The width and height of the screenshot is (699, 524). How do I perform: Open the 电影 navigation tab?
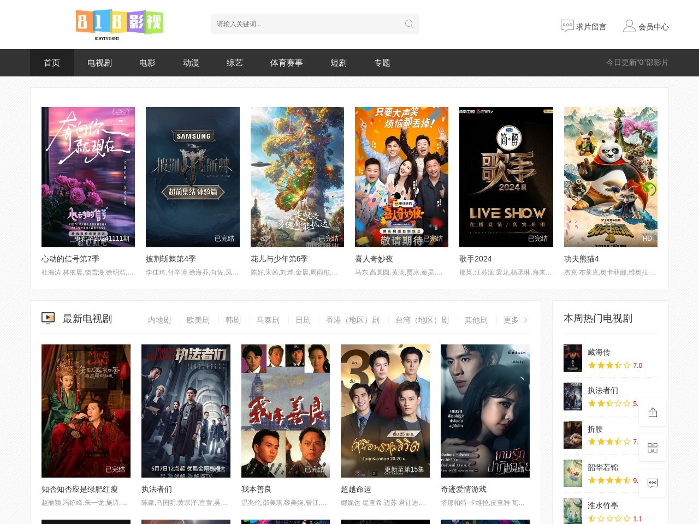147,63
